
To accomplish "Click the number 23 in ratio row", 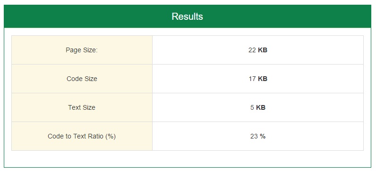I will pyautogui.click(x=254, y=136).
